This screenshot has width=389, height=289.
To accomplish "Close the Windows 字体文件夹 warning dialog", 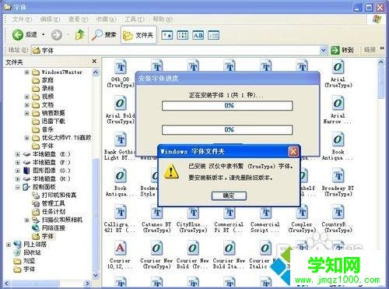I will pyautogui.click(x=293, y=151).
